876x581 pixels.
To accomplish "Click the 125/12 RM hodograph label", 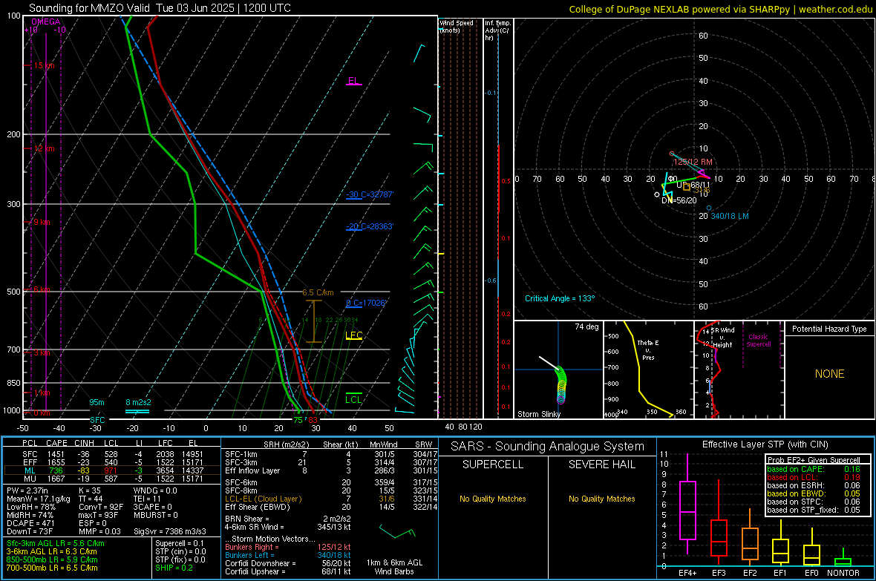I will 693,162.
